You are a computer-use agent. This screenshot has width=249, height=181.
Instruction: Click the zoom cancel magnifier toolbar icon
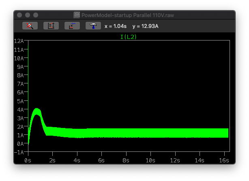(30, 26)
